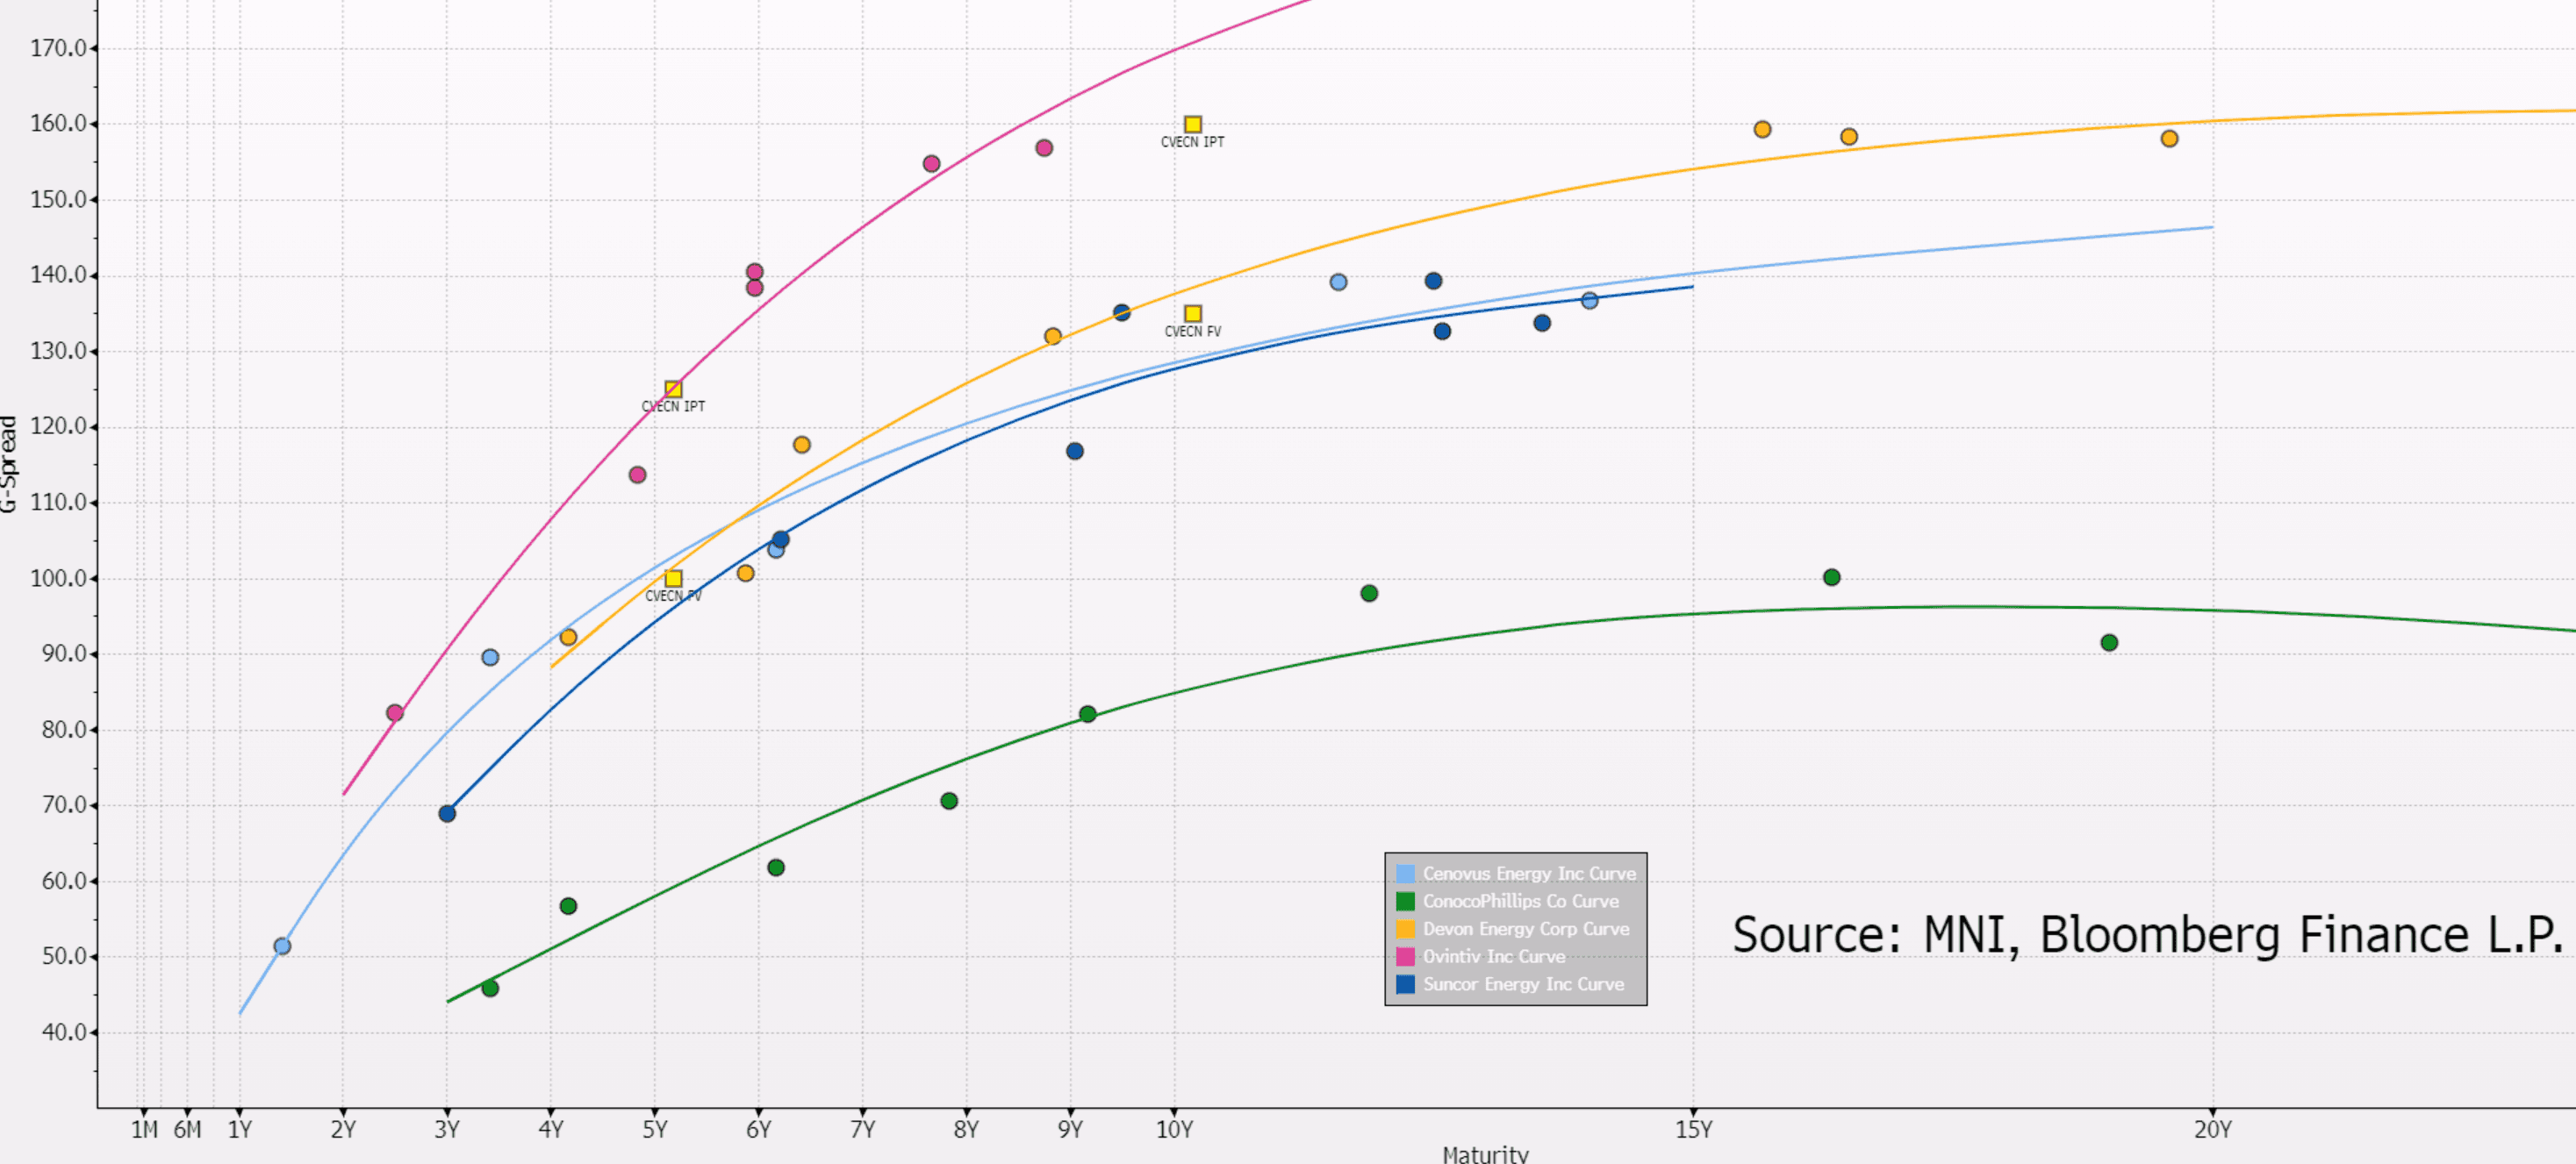2576x1164 pixels.
Task: Click the 170.0 G-Spread axis label
Action: pyautogui.click(x=58, y=48)
